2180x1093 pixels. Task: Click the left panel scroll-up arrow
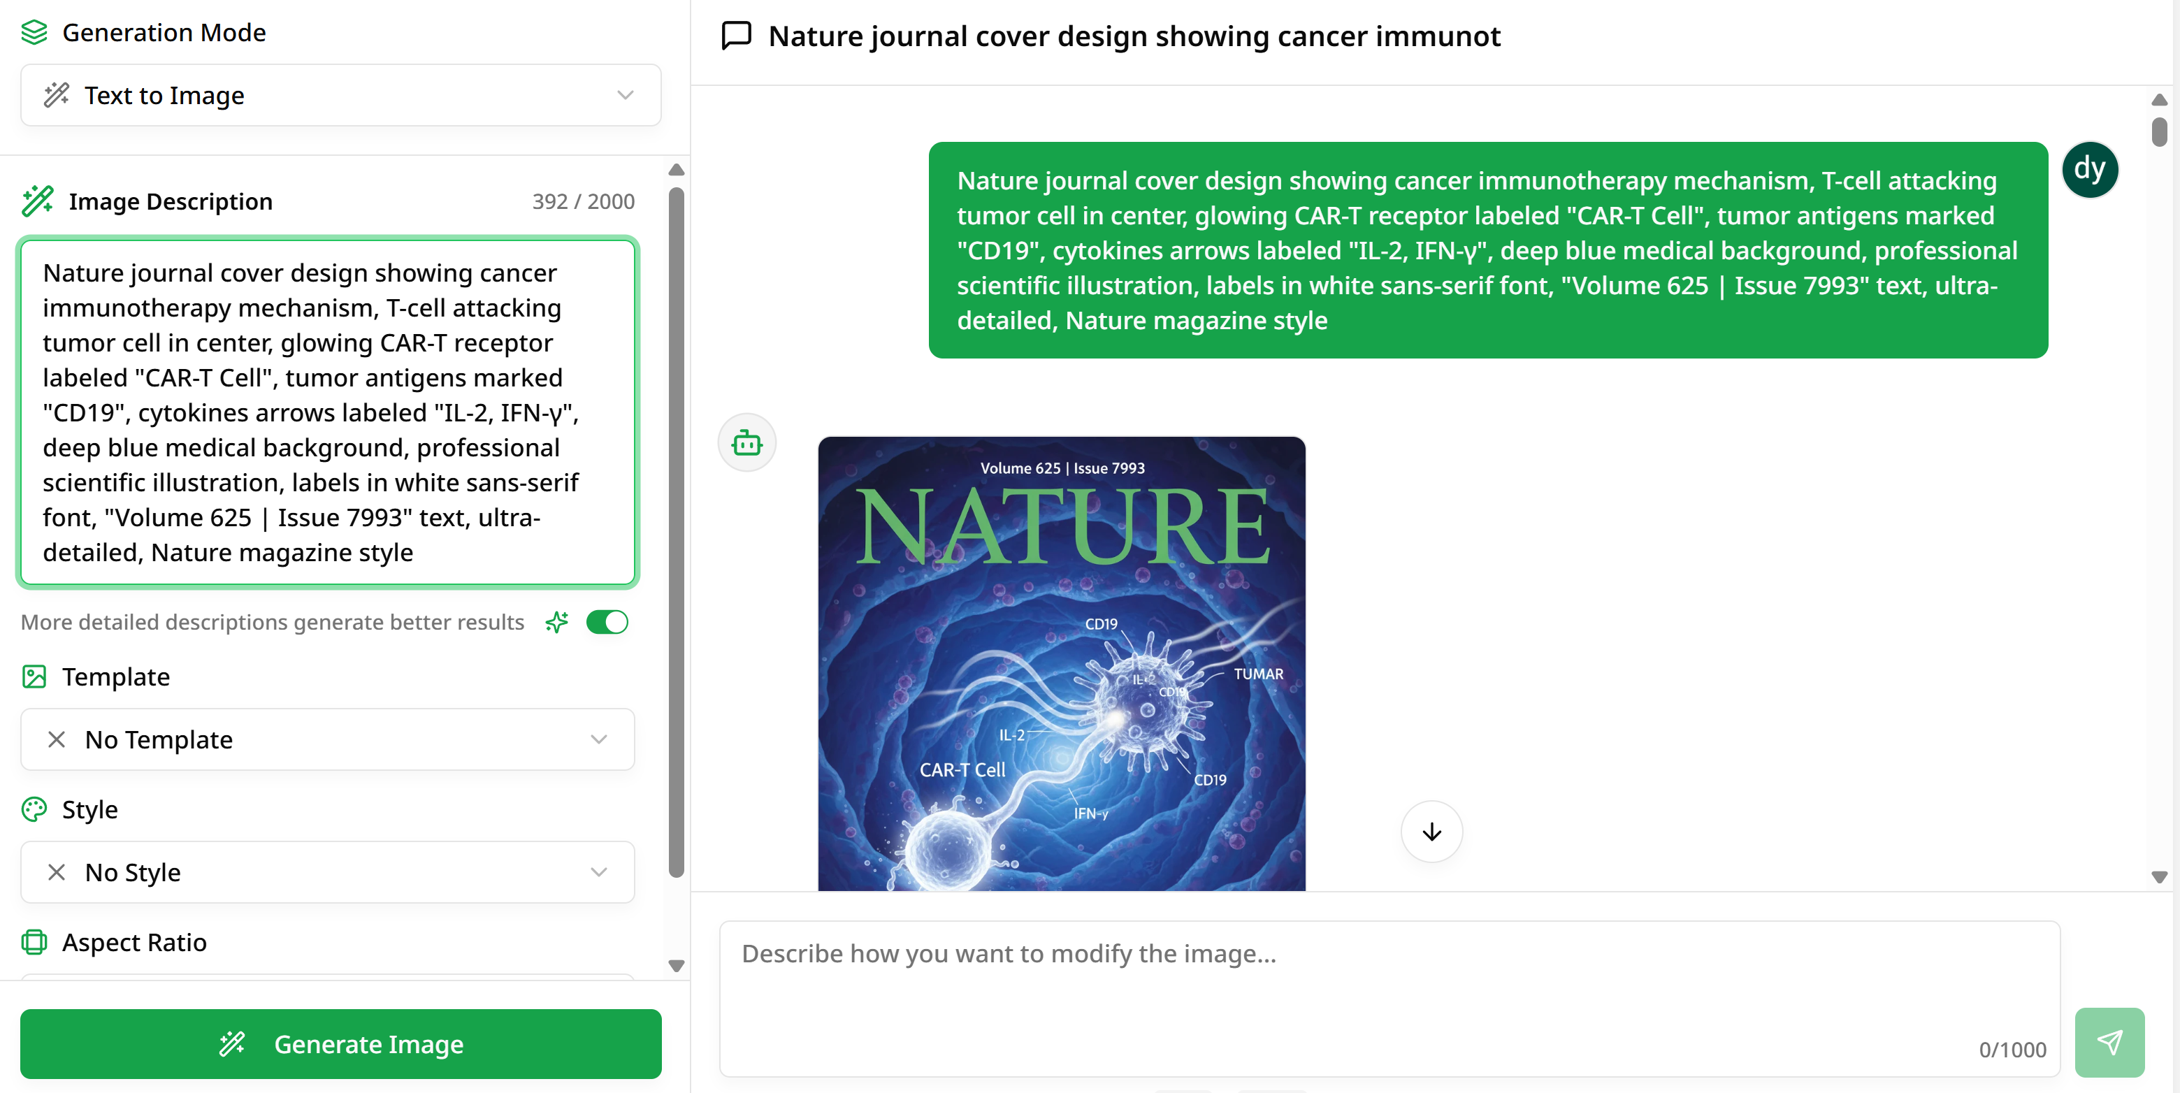click(x=675, y=170)
